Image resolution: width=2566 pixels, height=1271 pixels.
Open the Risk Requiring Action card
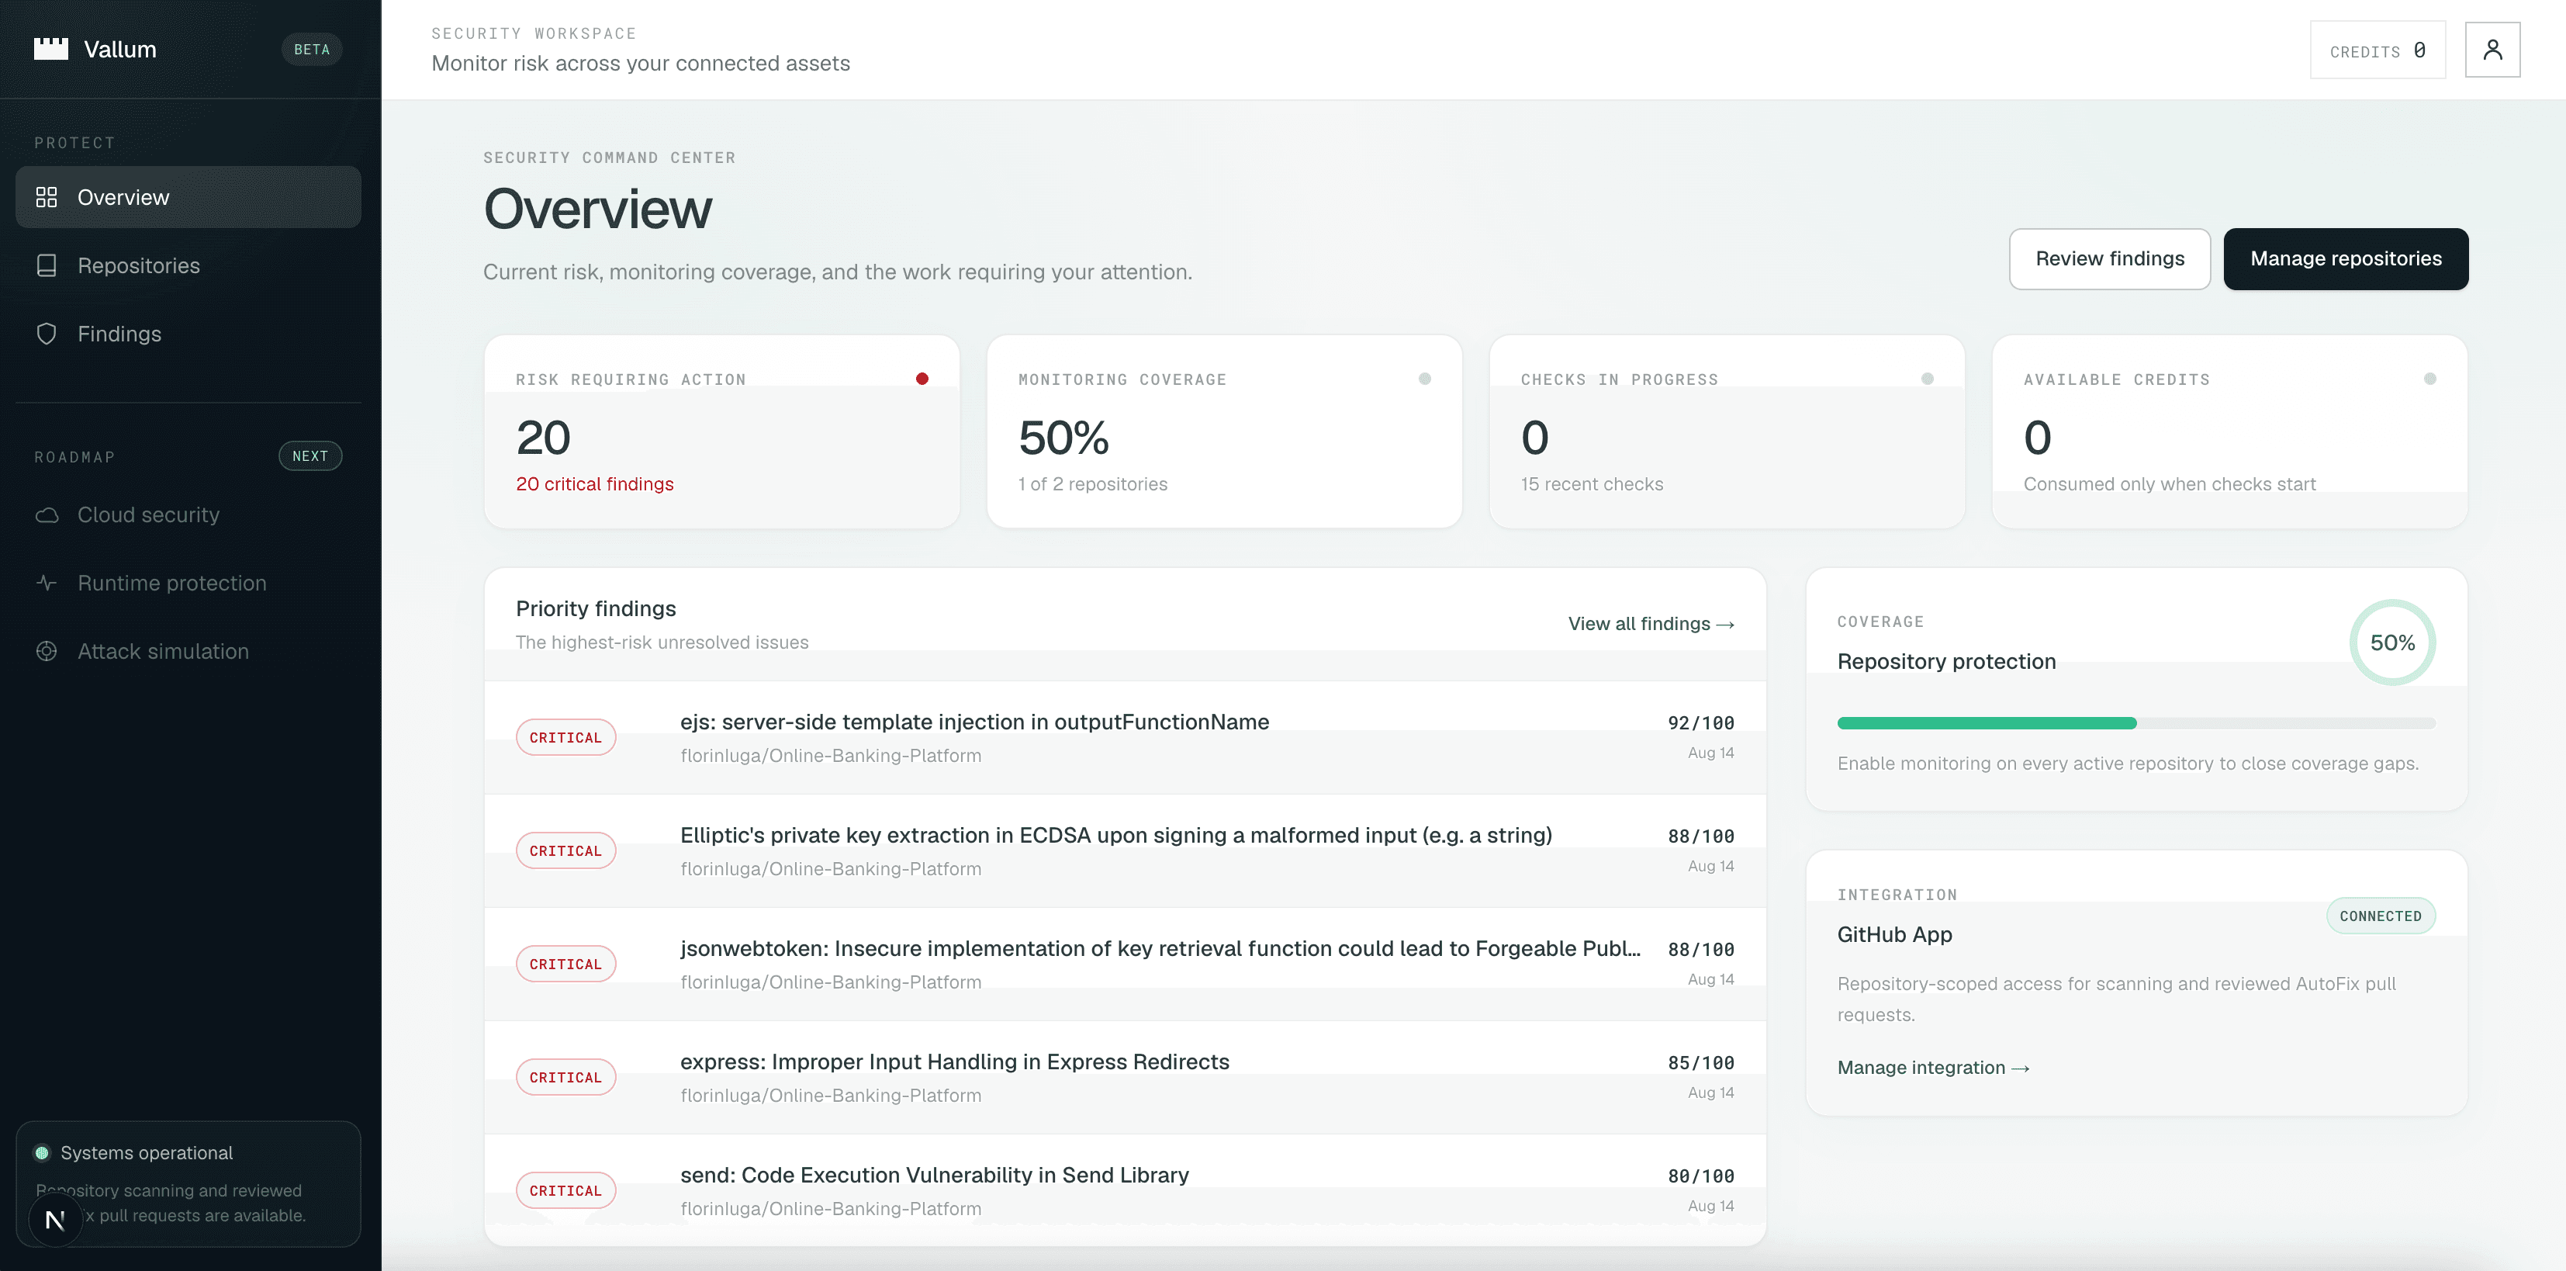(721, 431)
